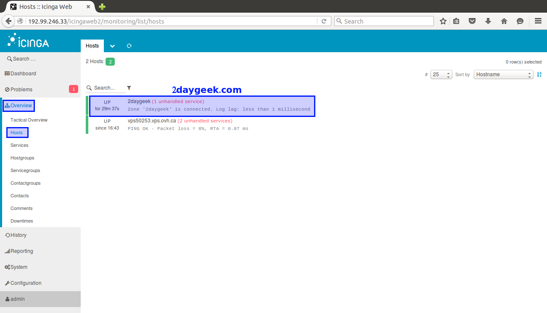Open the Downloads arrow icon
Viewport: 547px width, 313px height.
(x=488, y=21)
